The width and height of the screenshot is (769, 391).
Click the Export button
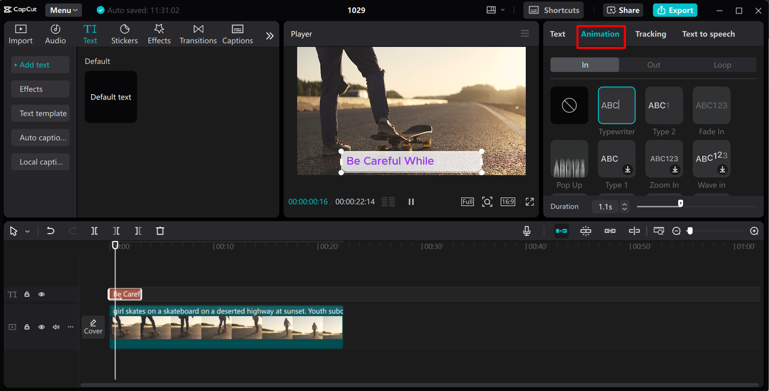tap(675, 10)
